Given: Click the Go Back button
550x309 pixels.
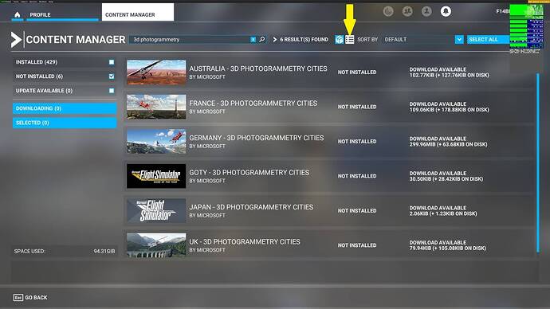Looking at the screenshot, I should pyautogui.click(x=30, y=297).
